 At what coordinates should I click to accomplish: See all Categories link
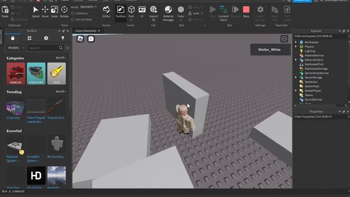tap(61, 58)
